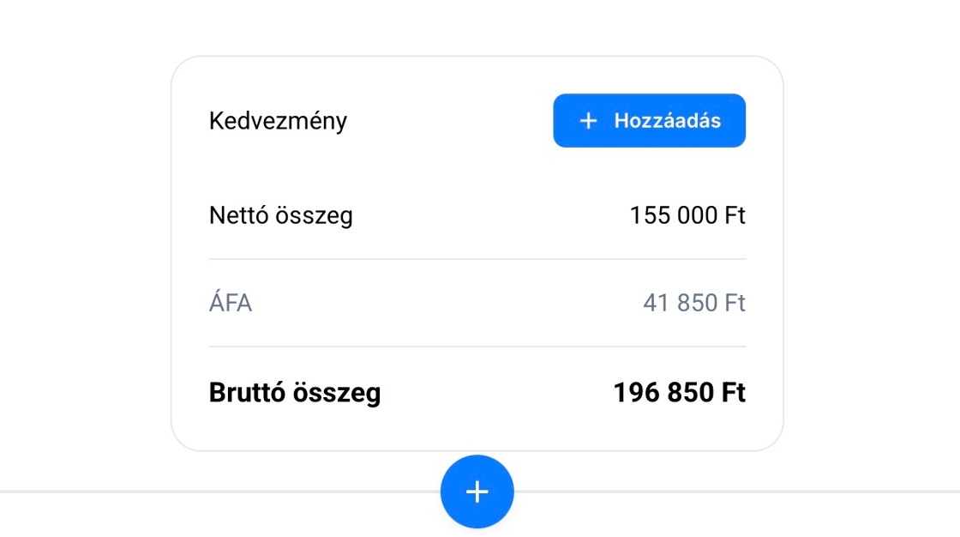
Task: Select the Nettó összeg label
Action: pos(280,215)
